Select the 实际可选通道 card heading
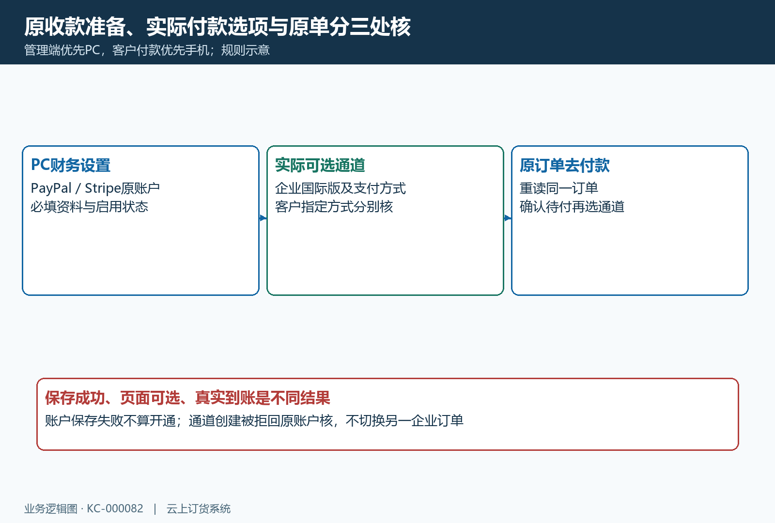Viewport: 775px width, 523px height. (320, 165)
